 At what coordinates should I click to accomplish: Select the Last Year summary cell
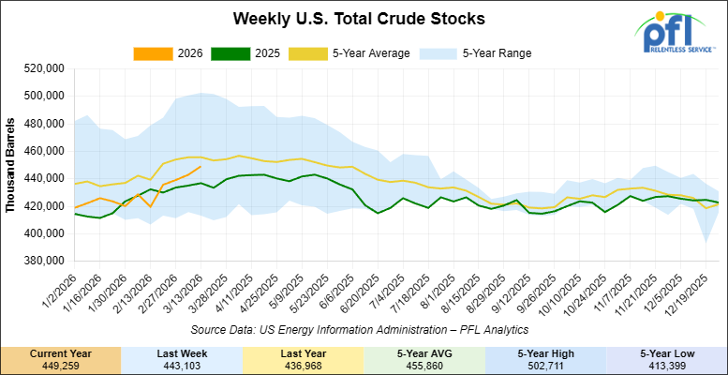pos(303,357)
